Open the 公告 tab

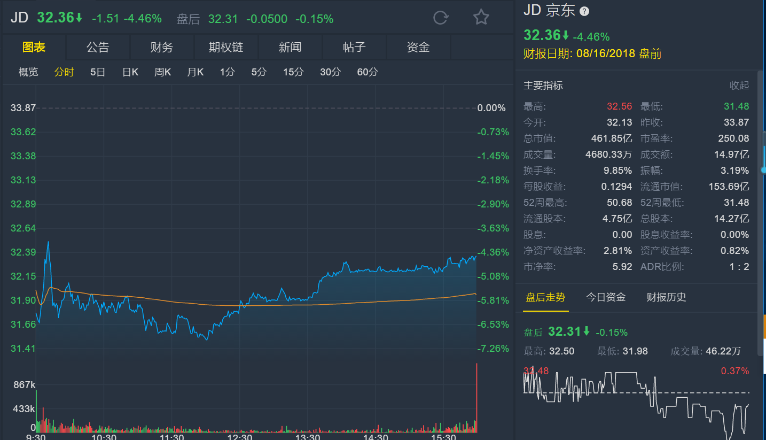point(98,47)
